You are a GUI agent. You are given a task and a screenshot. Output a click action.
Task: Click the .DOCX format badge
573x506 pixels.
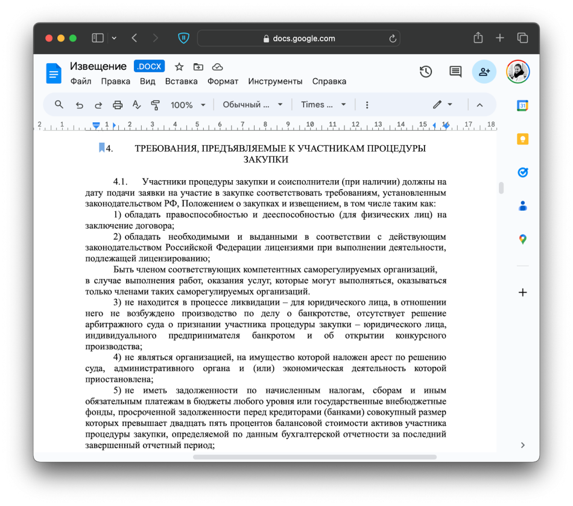coord(149,66)
